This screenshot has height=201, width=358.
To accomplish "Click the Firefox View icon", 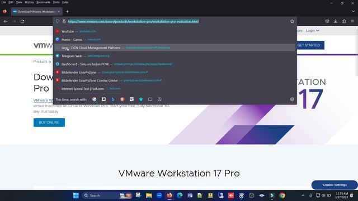I will point(4,11).
